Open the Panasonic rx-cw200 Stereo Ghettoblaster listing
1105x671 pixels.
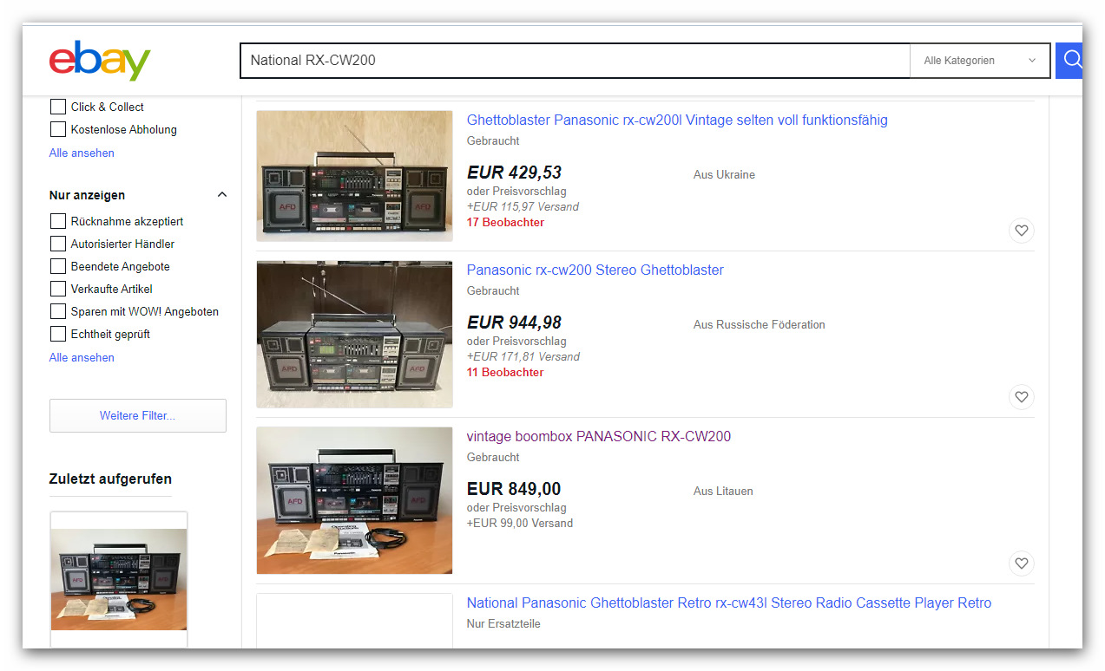pos(595,270)
